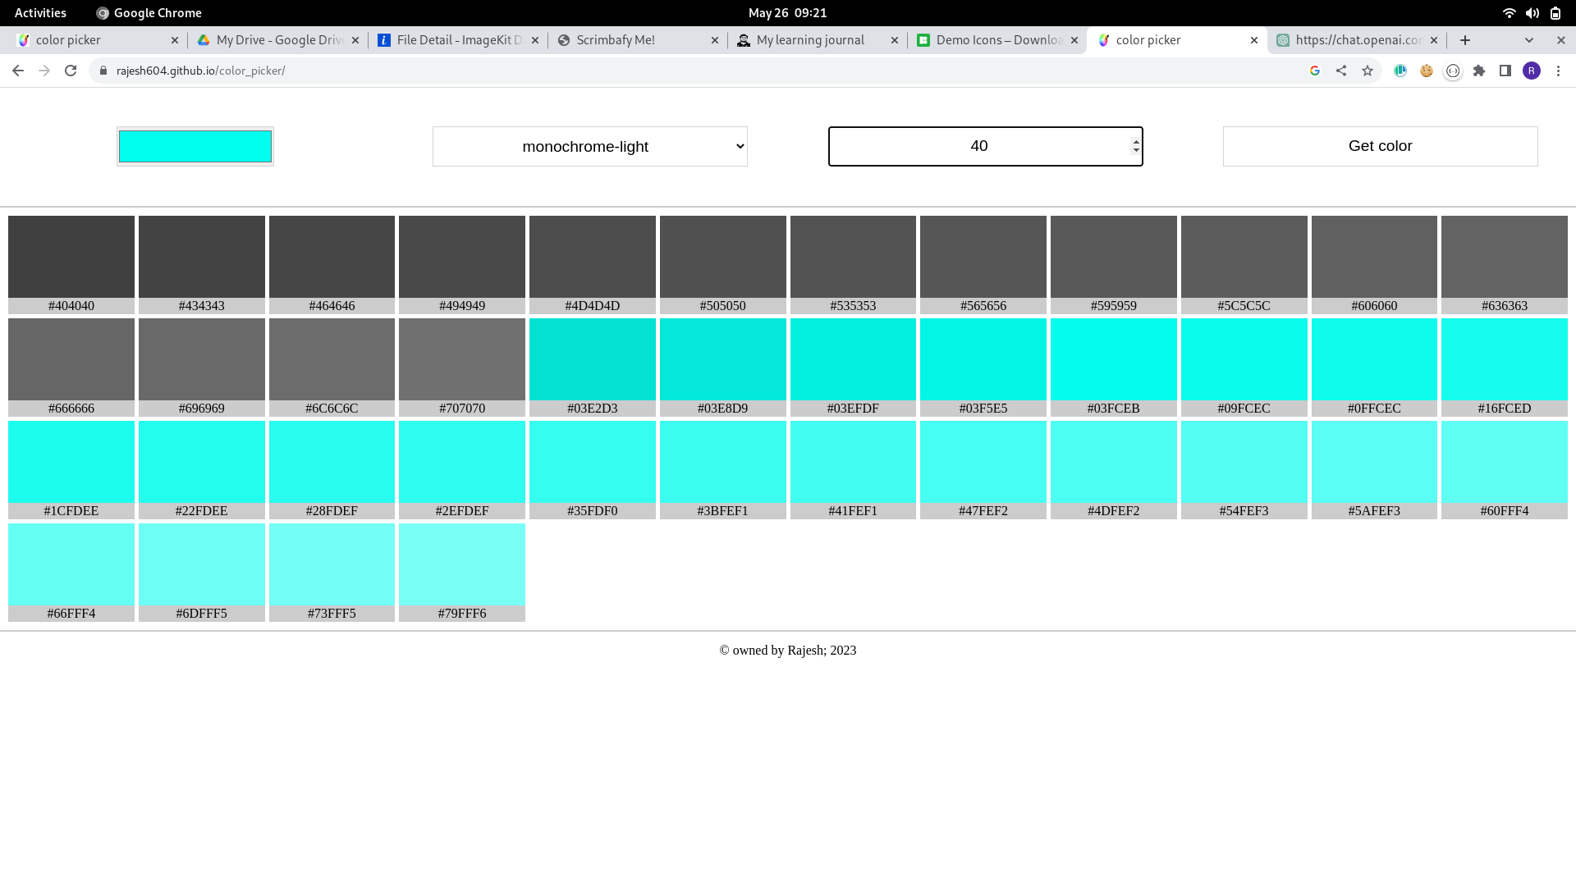The height and width of the screenshot is (886, 1576).
Task: Click the share page icon
Action: point(1341,71)
